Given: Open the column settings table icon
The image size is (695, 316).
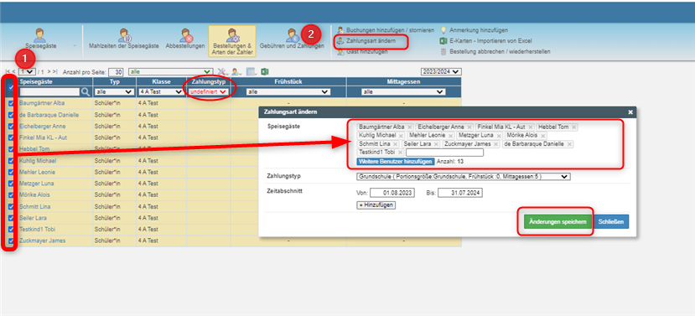Looking at the screenshot, I should [x=252, y=71].
